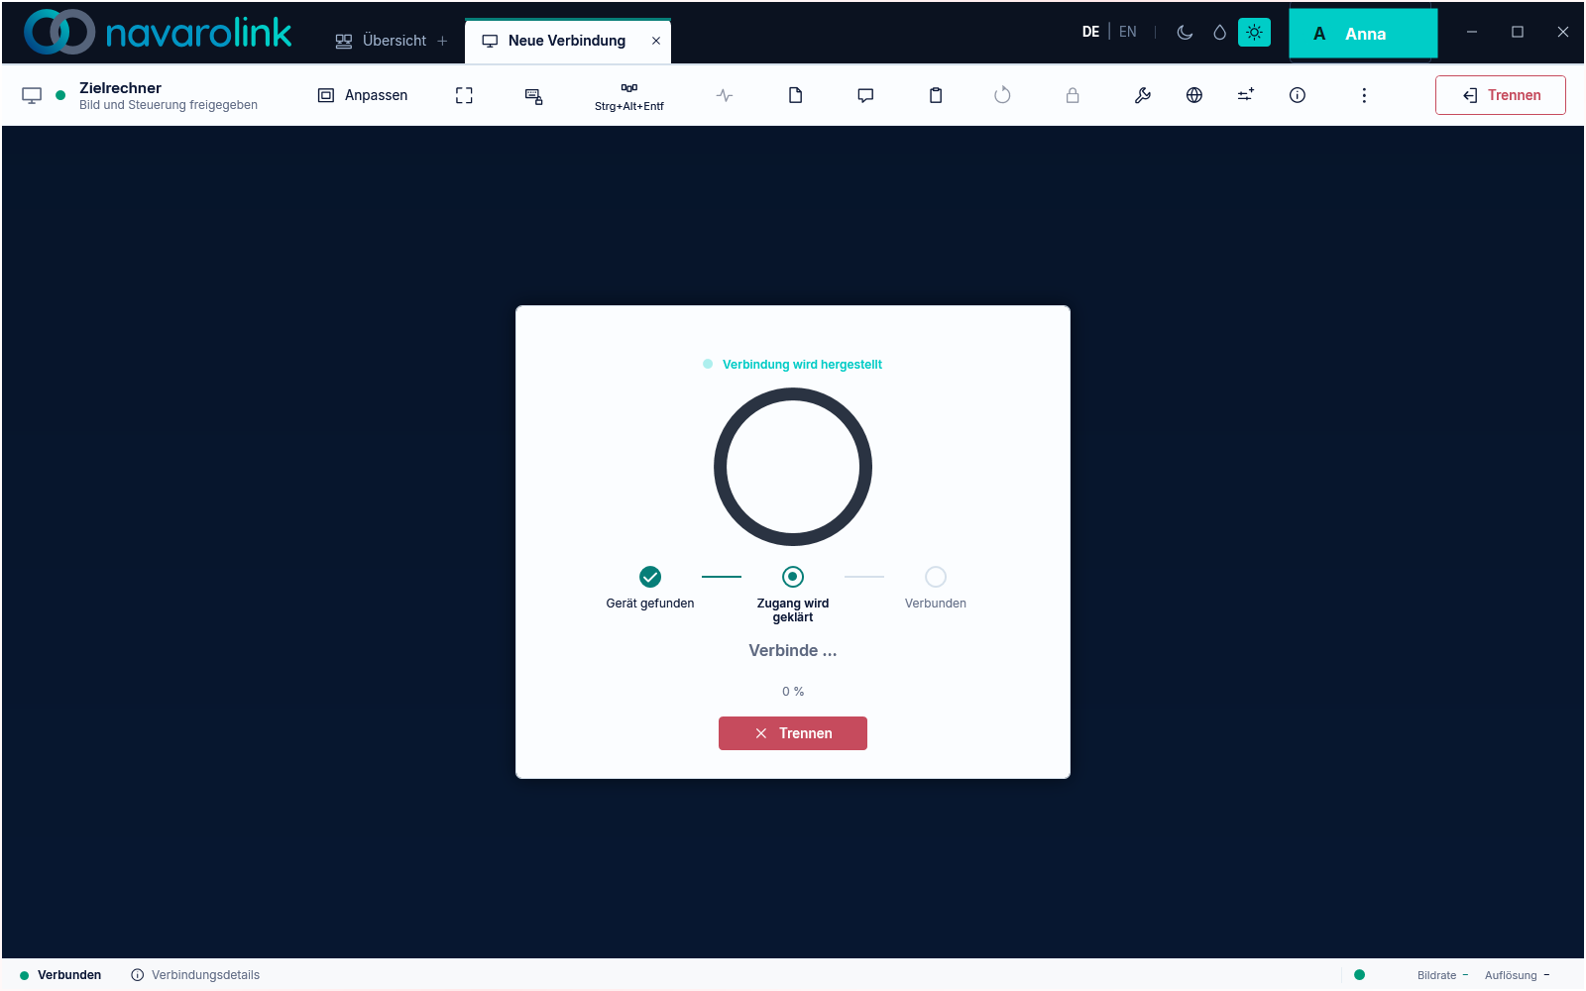Open the sliders settings icon
This screenshot has height=991, width=1586.
click(1246, 95)
